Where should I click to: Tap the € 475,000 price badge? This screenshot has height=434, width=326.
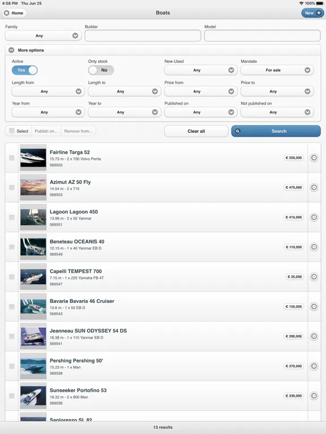point(294,188)
